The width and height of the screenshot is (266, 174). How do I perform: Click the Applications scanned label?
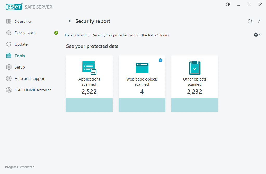click(89, 82)
